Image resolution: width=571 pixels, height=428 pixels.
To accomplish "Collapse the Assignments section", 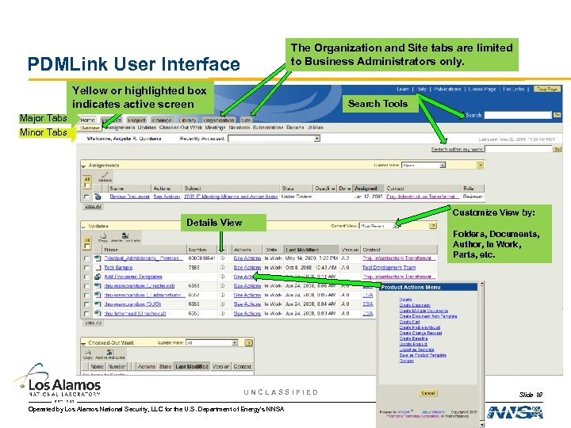I will 84,166.
